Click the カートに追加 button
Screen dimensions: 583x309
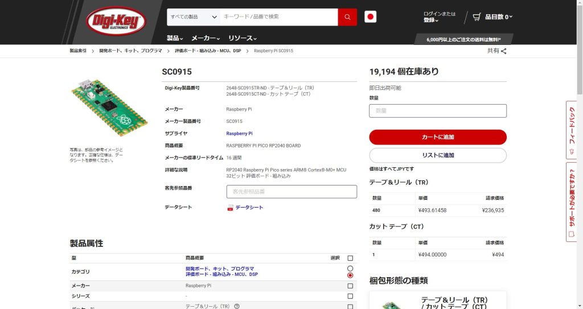tap(438, 137)
